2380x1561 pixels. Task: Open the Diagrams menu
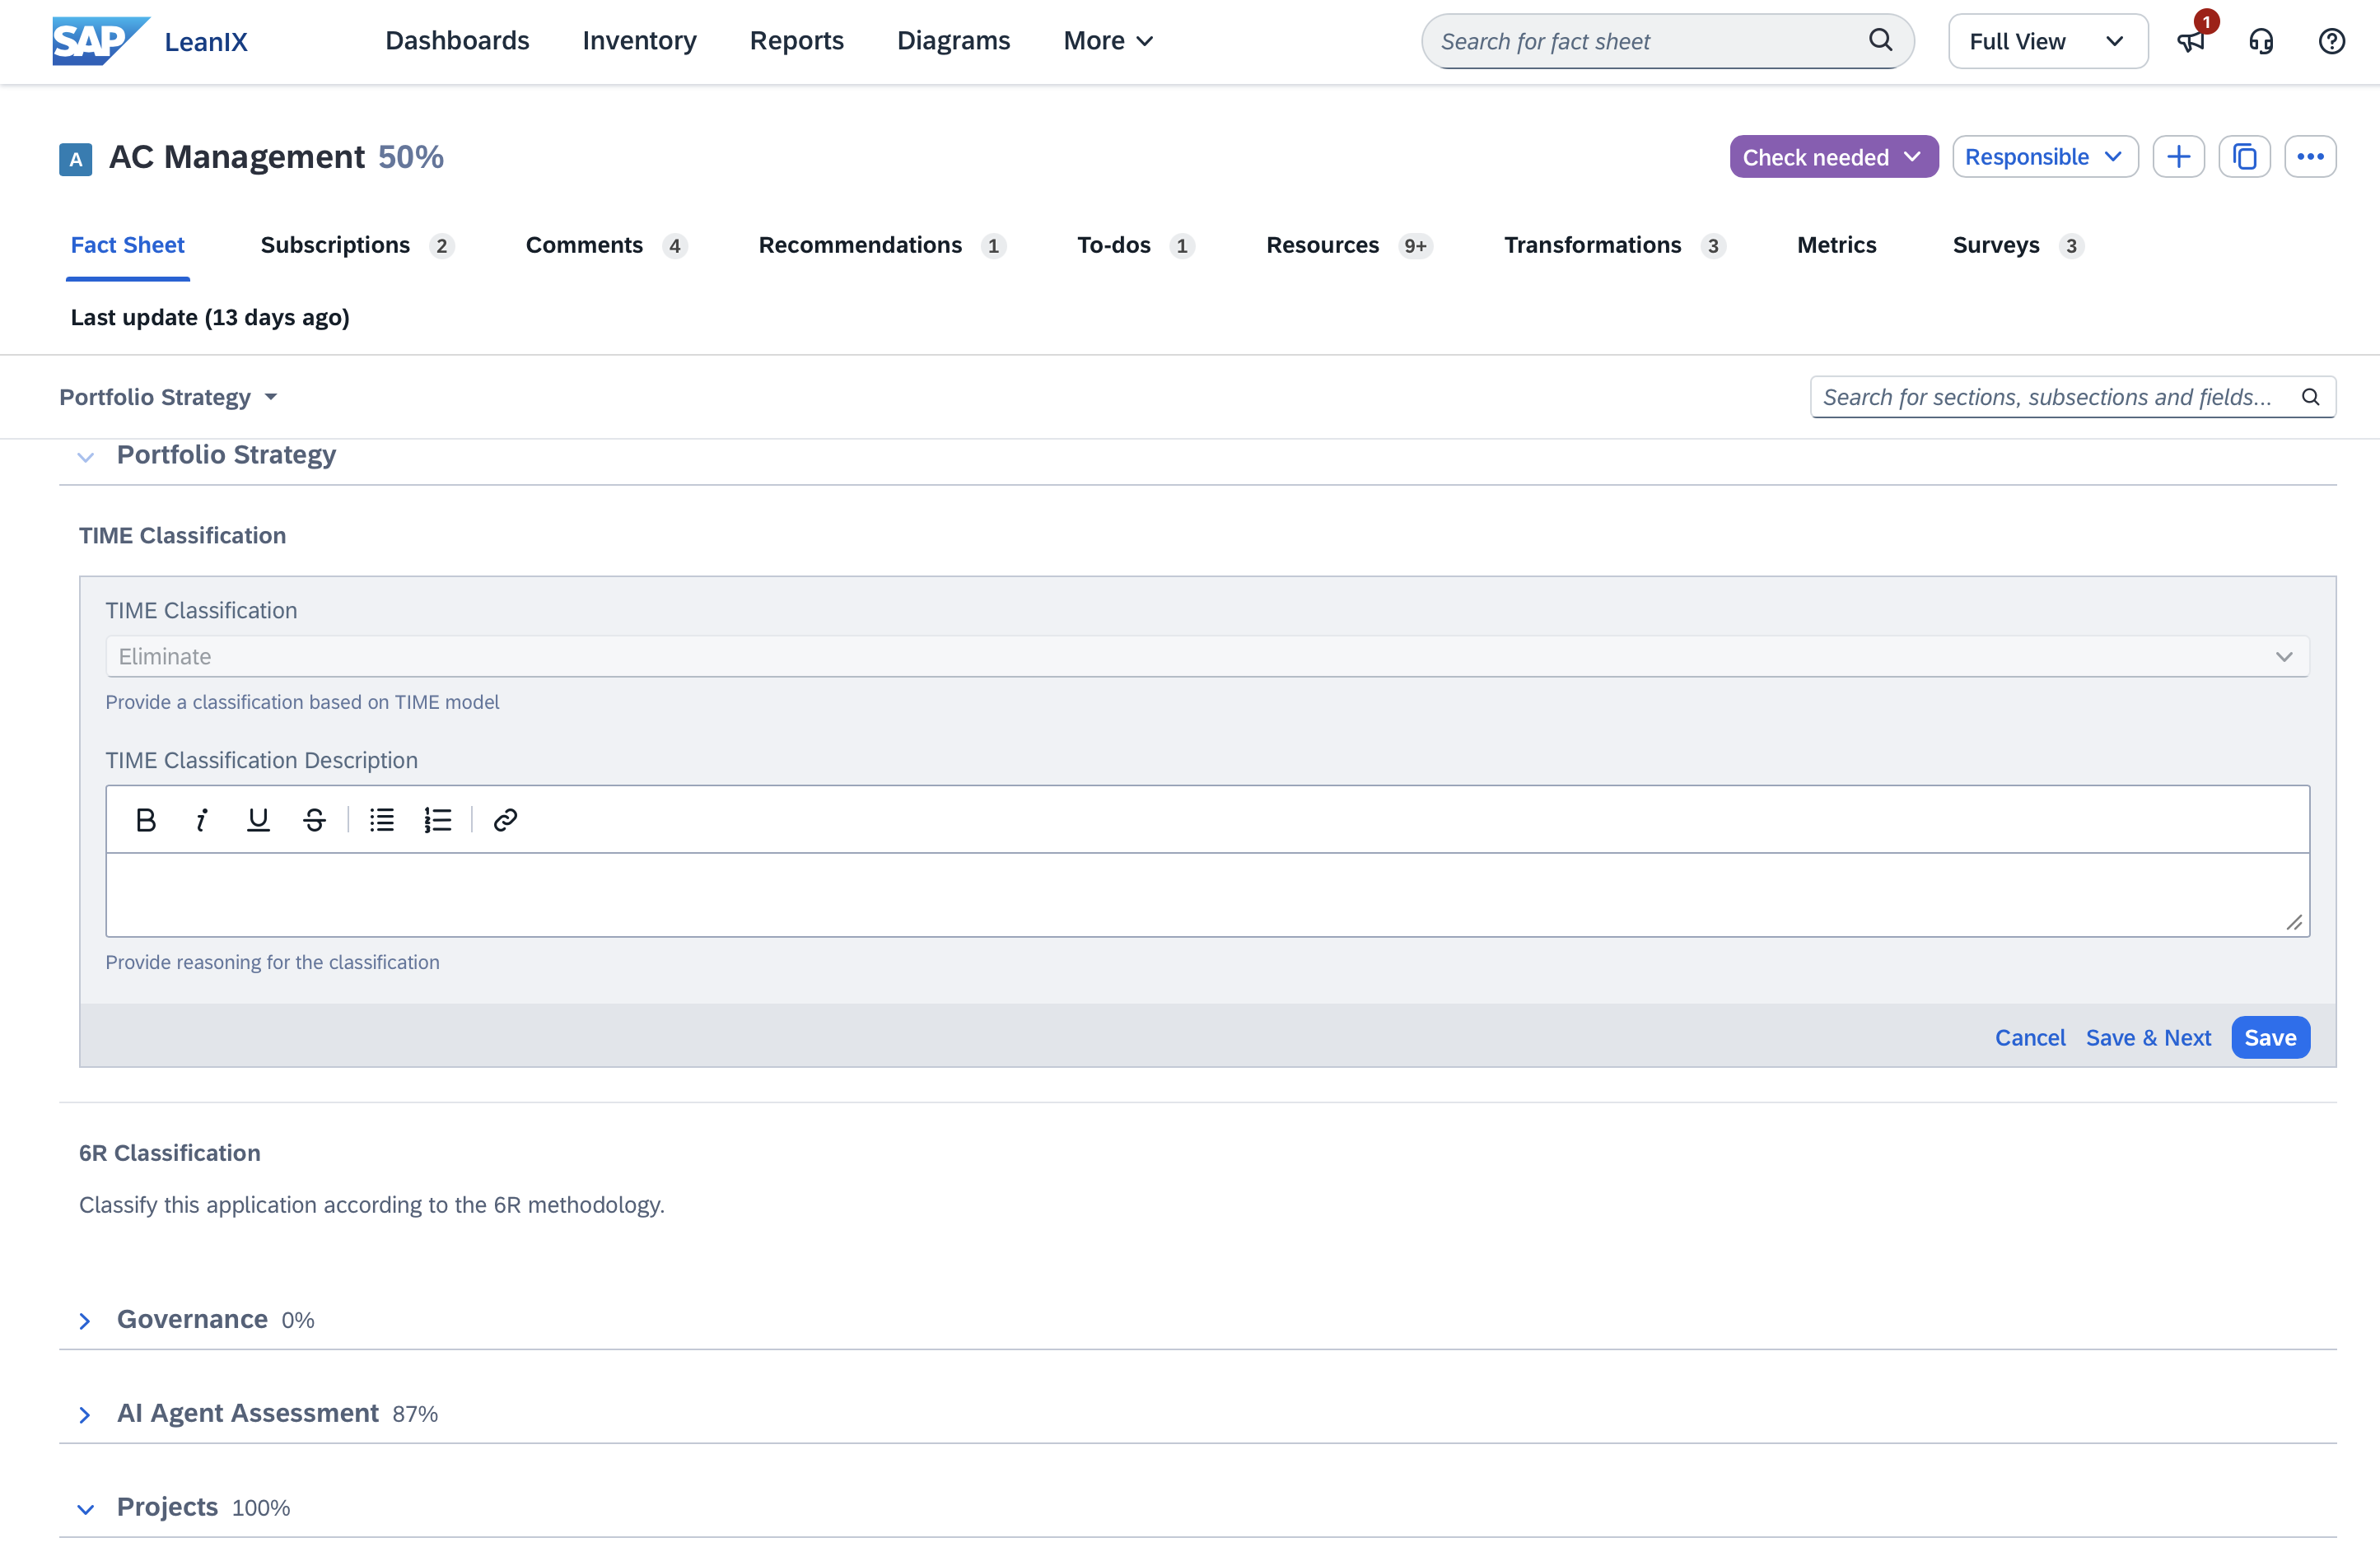(x=953, y=41)
